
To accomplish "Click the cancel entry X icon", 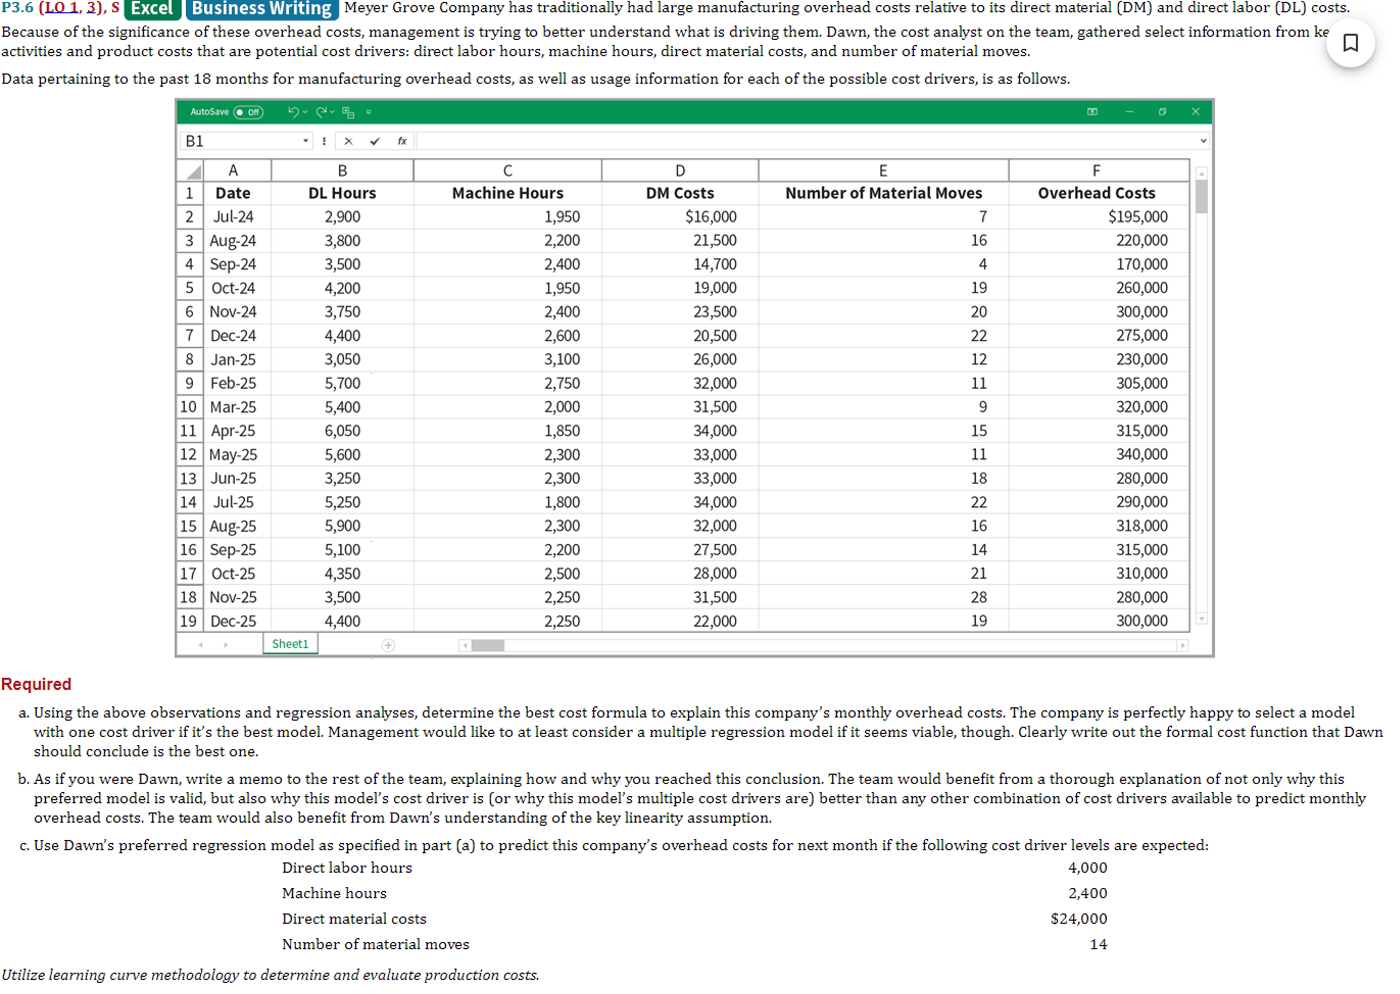I will [x=349, y=142].
